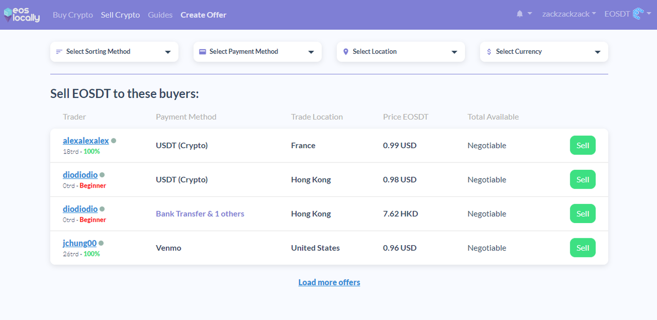Screen dimensions: 657x320
Task: Open the notifications bell
Action: [520, 14]
